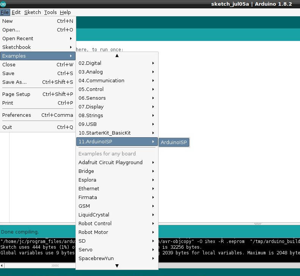Select the 11.ArduinoISP submenu entry
Image resolution: width=300 pixels, height=276 pixels.
(117, 142)
